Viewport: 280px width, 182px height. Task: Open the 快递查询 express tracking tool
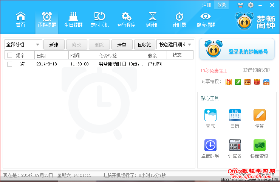pyautogui.click(x=260, y=149)
